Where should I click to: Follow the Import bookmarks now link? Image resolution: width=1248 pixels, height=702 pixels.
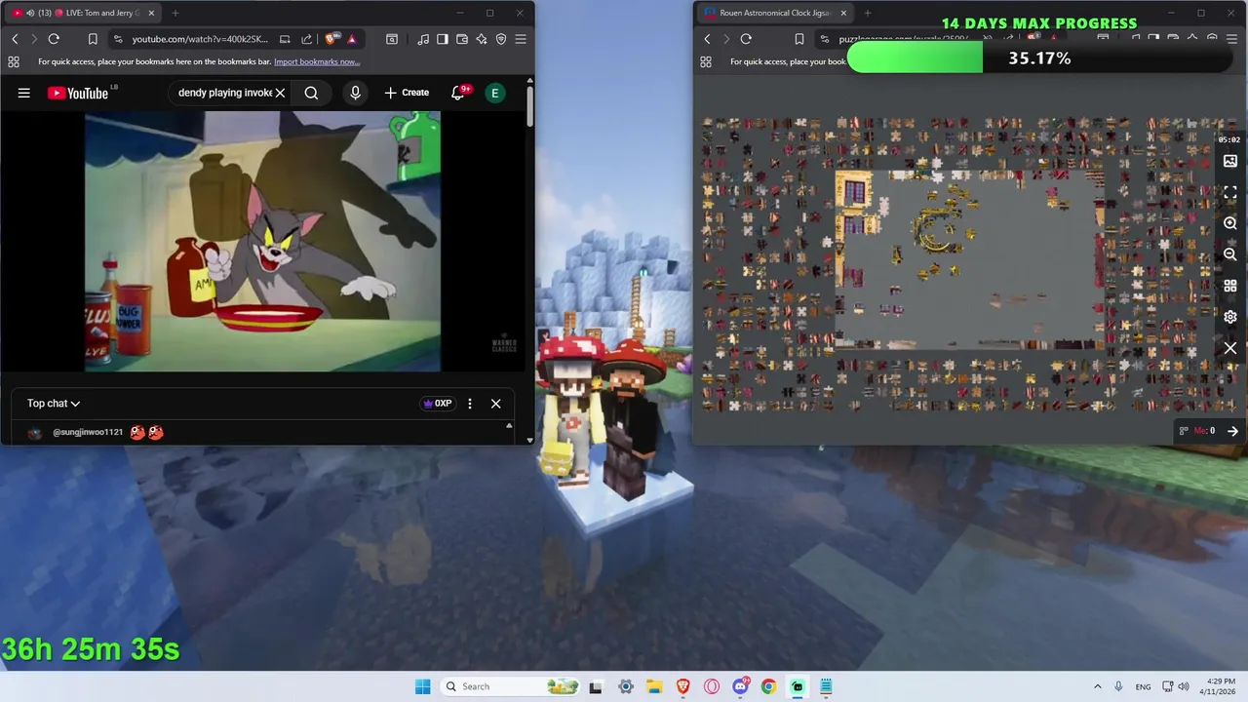317,61
